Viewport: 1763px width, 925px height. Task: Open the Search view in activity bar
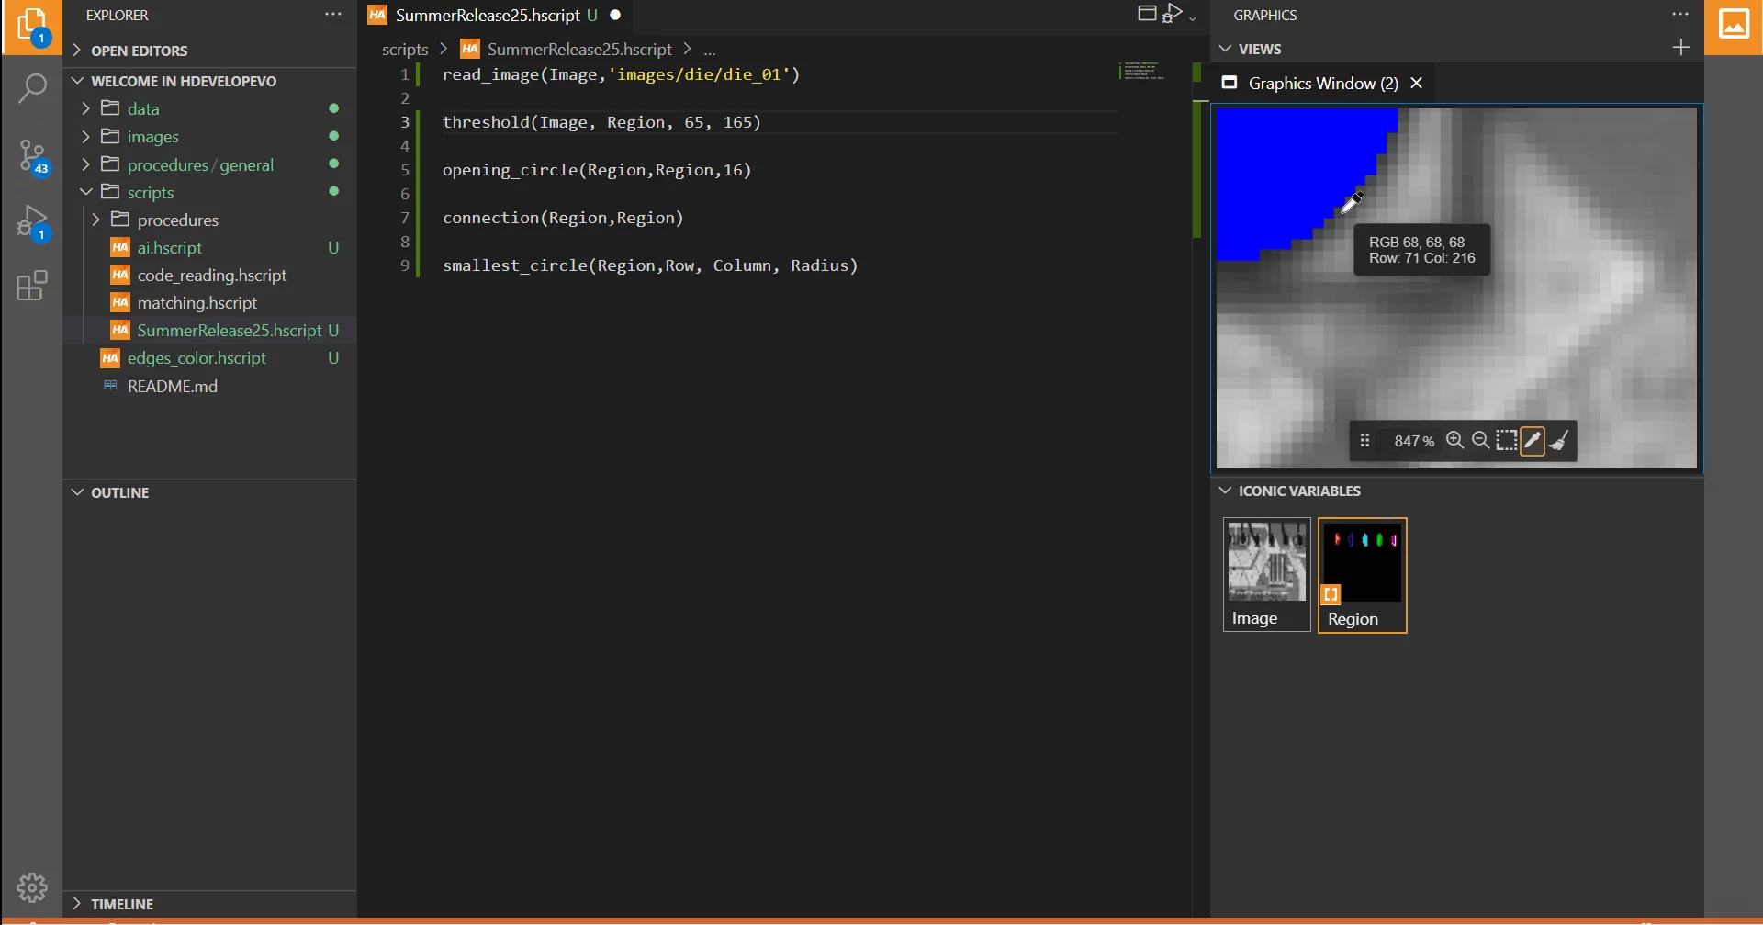[32, 89]
